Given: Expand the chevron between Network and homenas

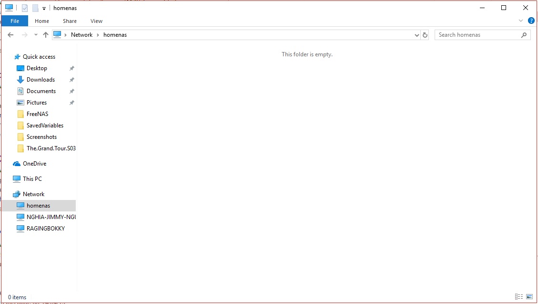Looking at the screenshot, I should pos(98,35).
